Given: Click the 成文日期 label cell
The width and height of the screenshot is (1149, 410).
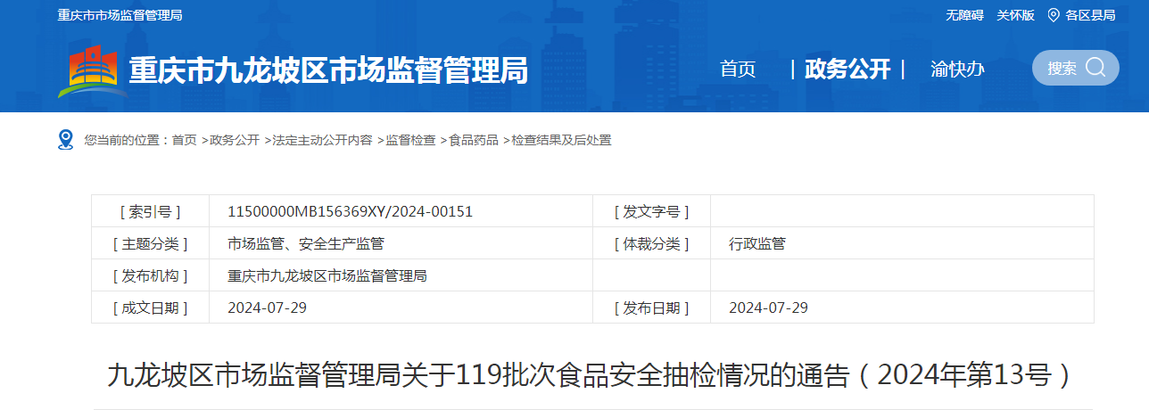Looking at the screenshot, I should coord(150,307).
